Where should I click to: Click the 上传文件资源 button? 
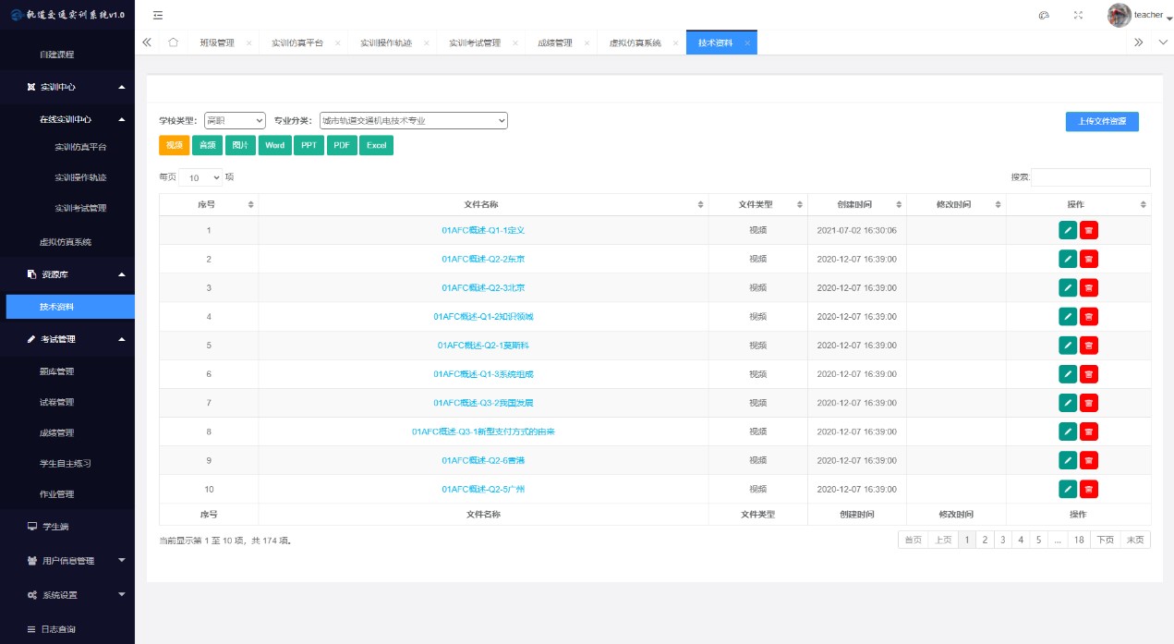click(x=1101, y=122)
